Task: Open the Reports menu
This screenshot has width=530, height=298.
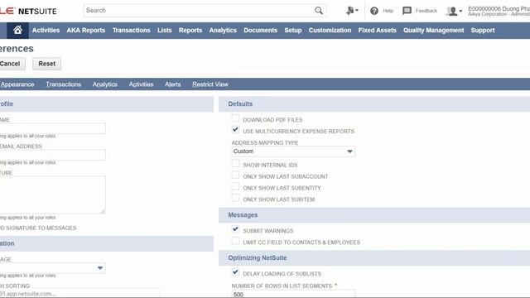Action: [x=190, y=31]
